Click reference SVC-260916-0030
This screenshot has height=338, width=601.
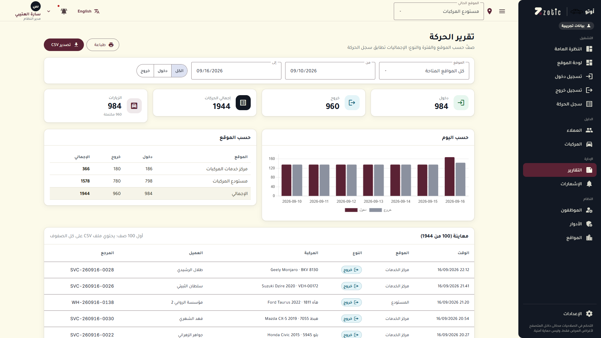pos(92,319)
